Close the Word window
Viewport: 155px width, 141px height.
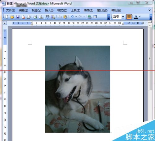(x=147, y=2)
